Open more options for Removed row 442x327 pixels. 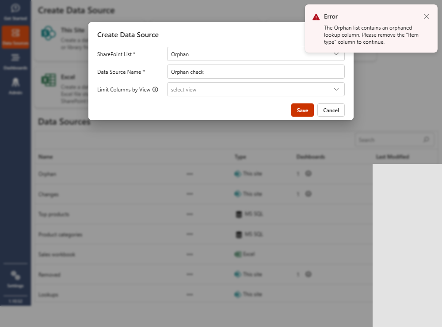click(190, 274)
